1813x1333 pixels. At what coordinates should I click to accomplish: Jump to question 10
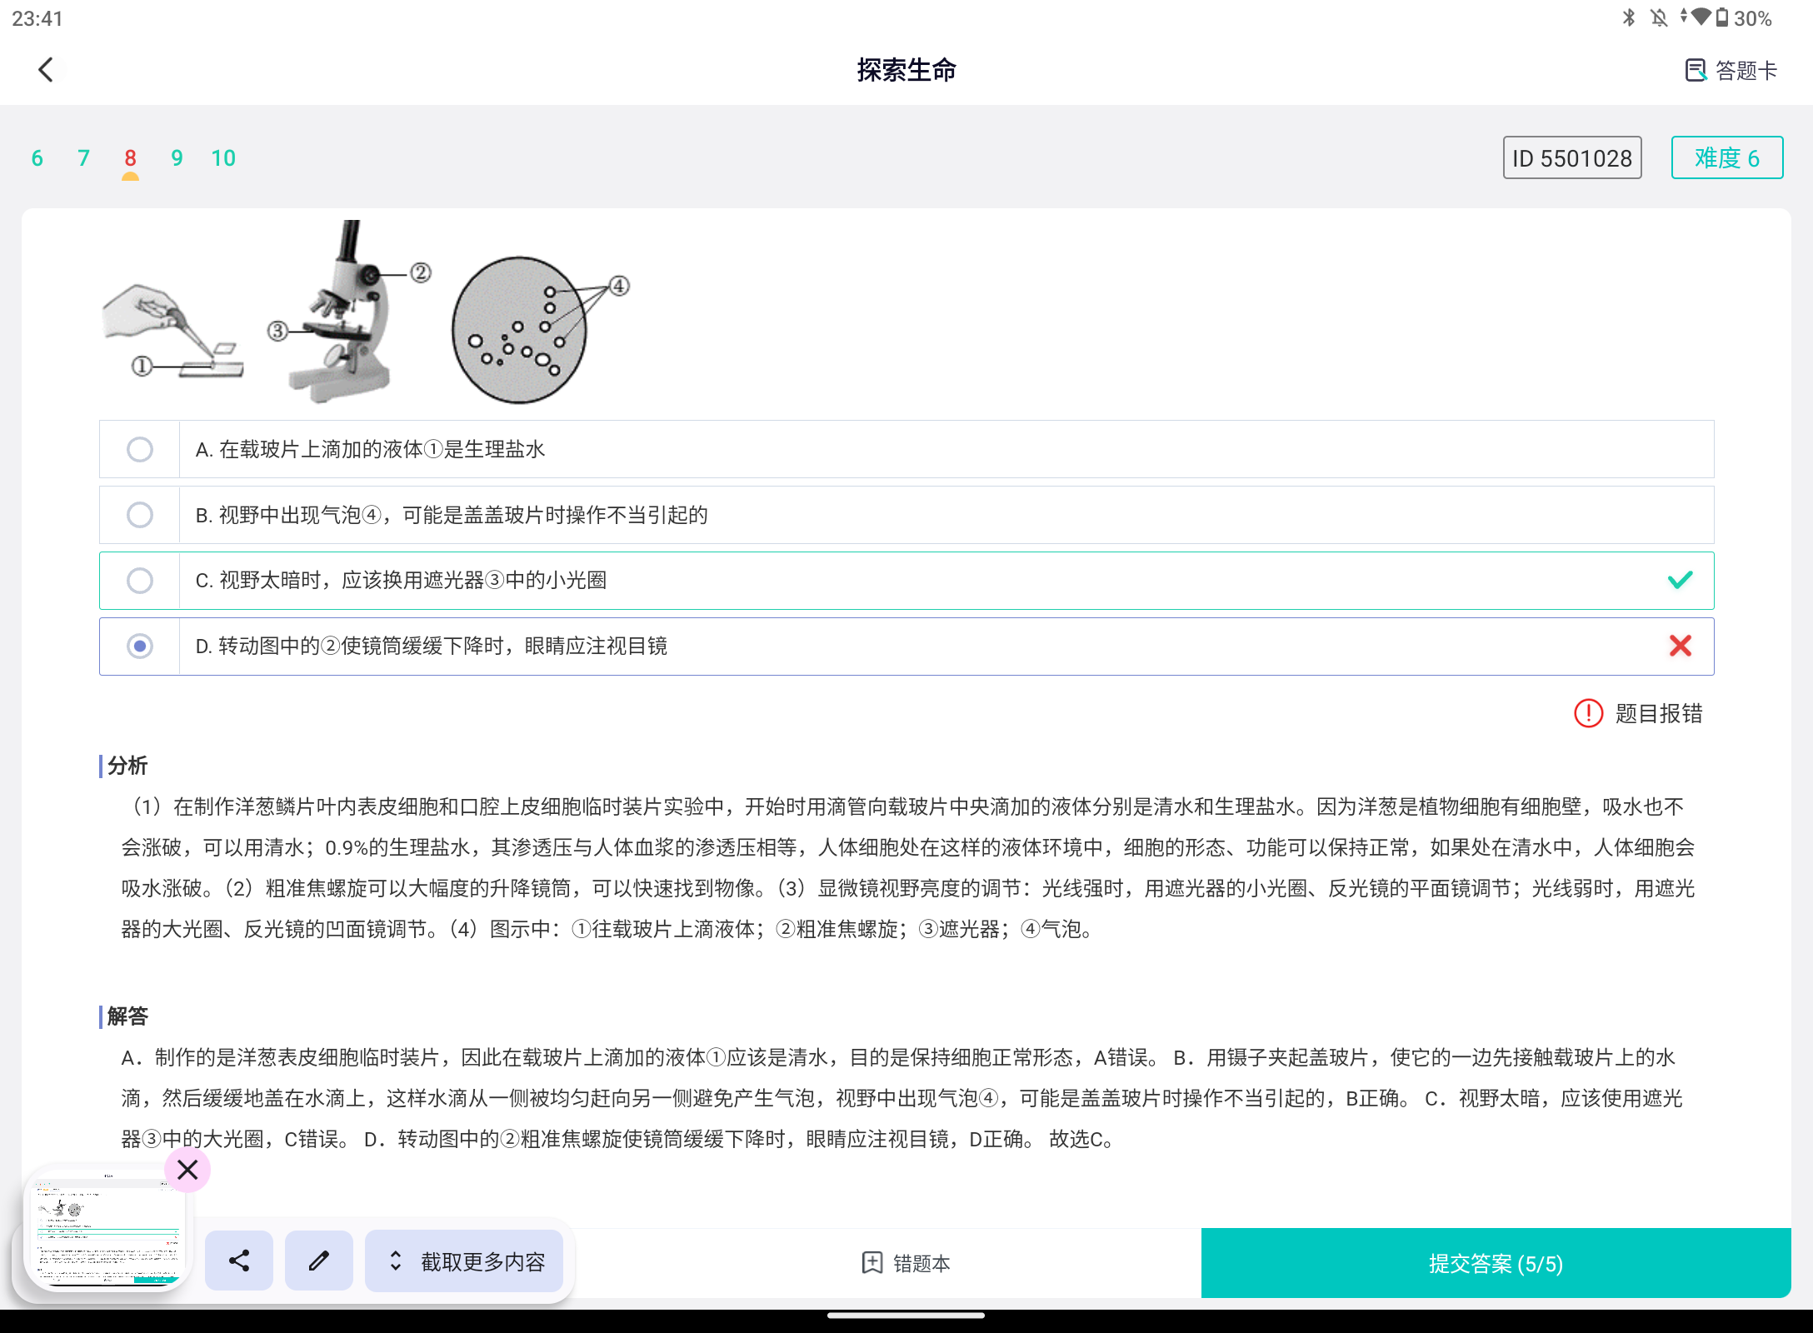223,157
